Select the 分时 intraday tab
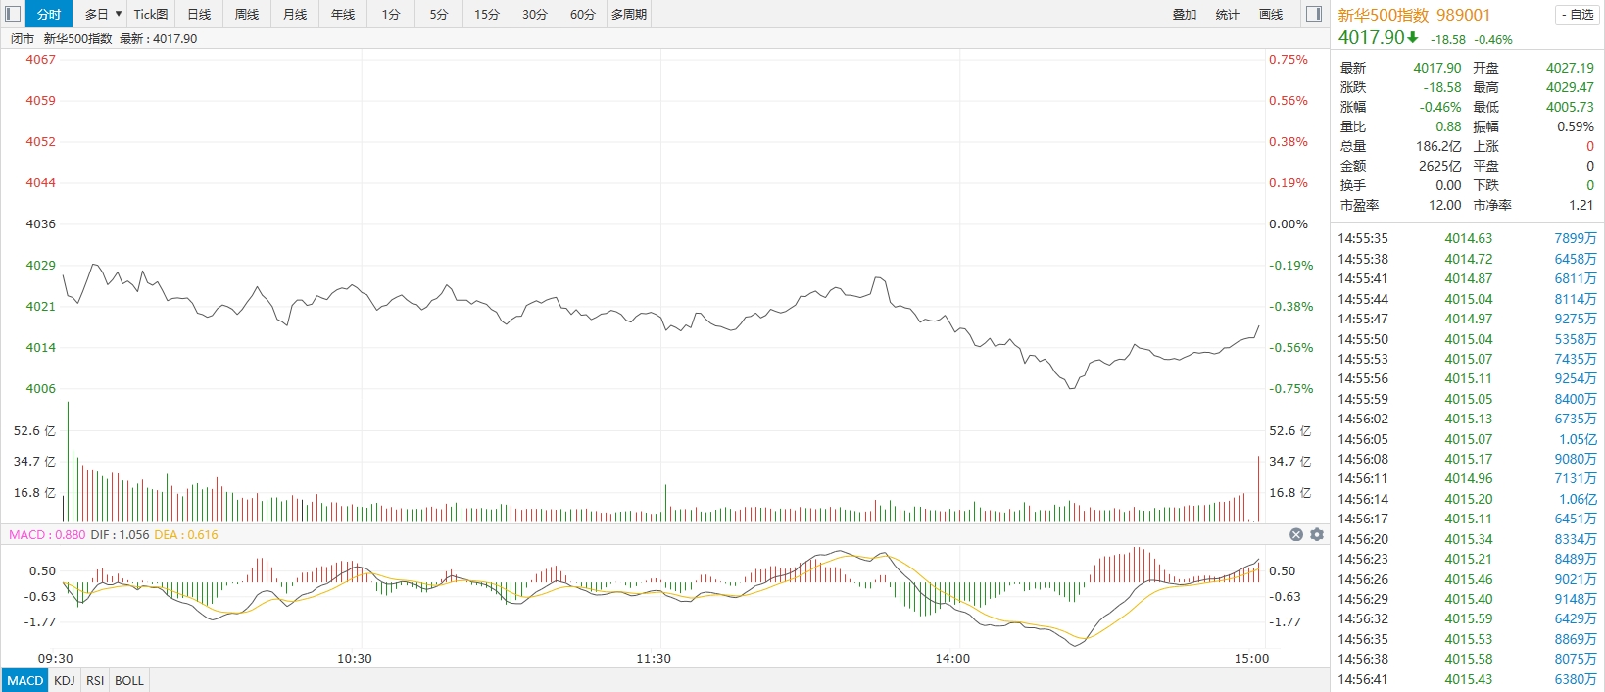The image size is (1605, 692). (x=48, y=14)
